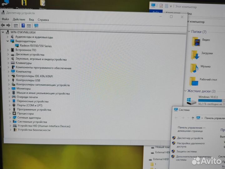Expand the Клавиатуры category
Viewport: 225px width, 169px height.
point(8,63)
